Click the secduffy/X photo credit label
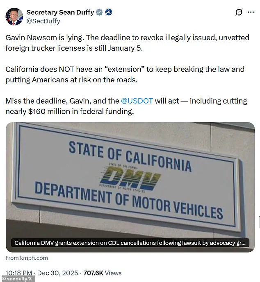 tap(18, 279)
